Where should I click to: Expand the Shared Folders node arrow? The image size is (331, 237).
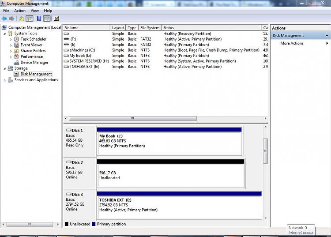point(11,51)
